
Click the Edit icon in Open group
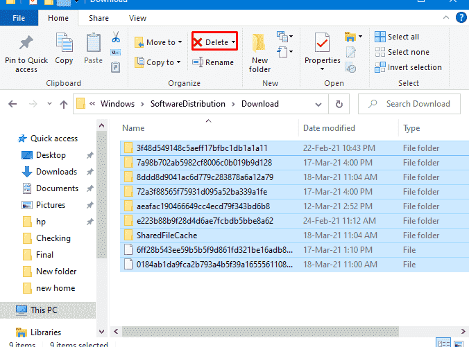tap(351, 52)
